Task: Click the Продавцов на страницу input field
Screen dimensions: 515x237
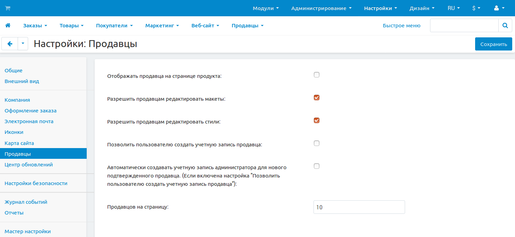Action: point(359,207)
